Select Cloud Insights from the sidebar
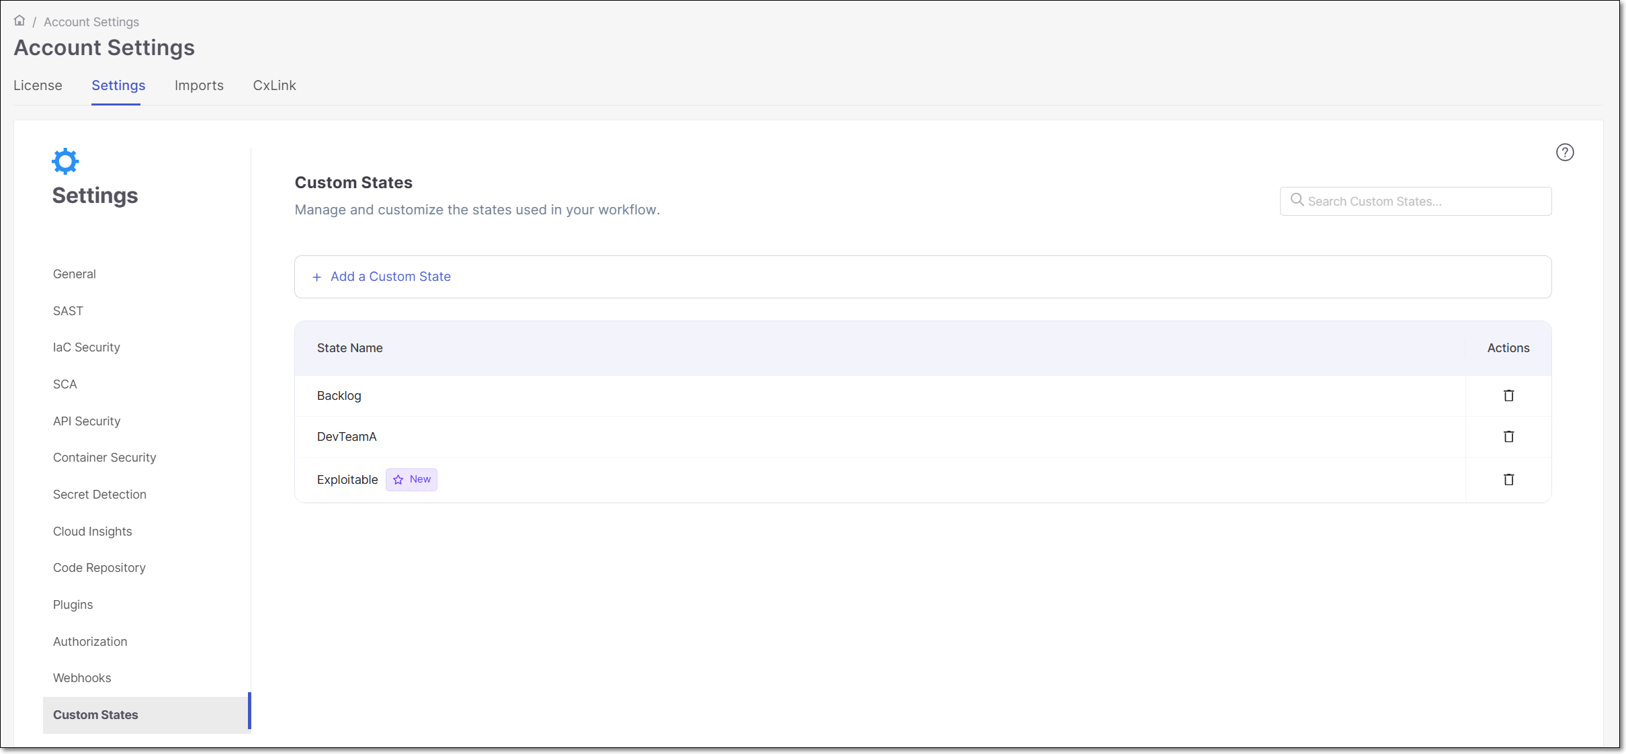Screen dimensions: 1626x754 92,531
